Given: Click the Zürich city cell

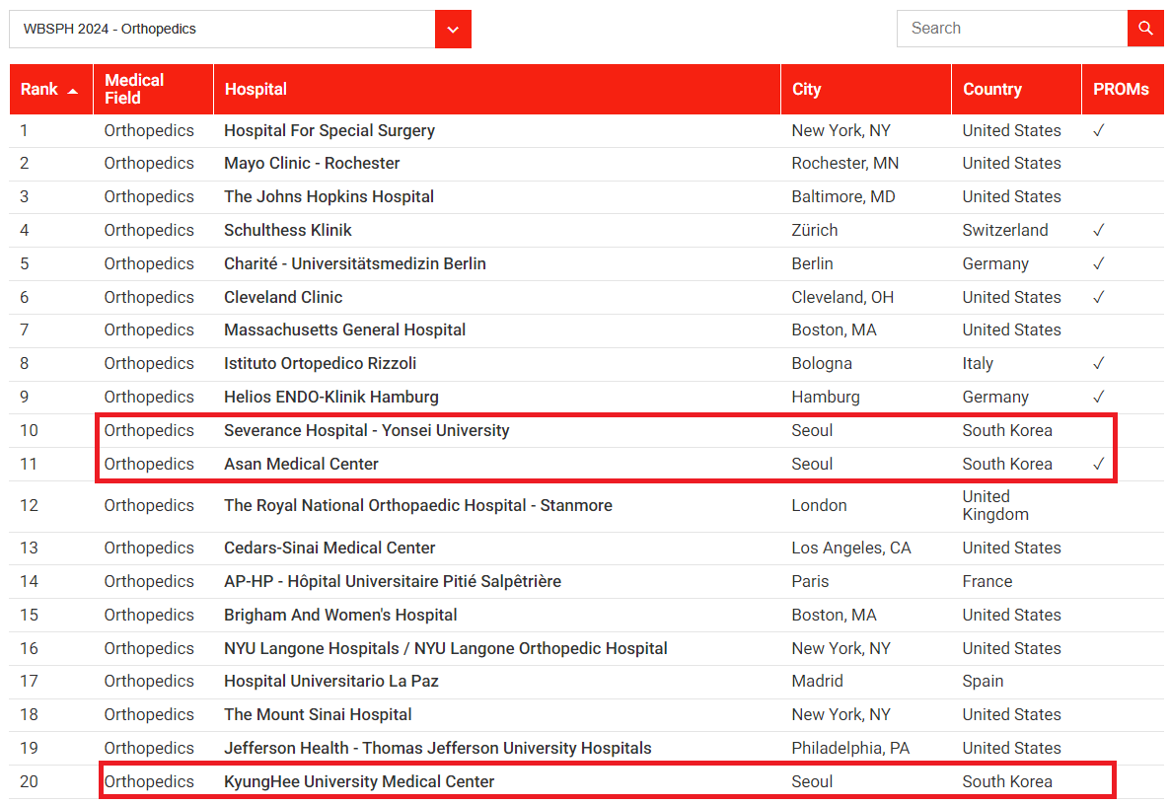Looking at the screenshot, I should coord(814,230).
